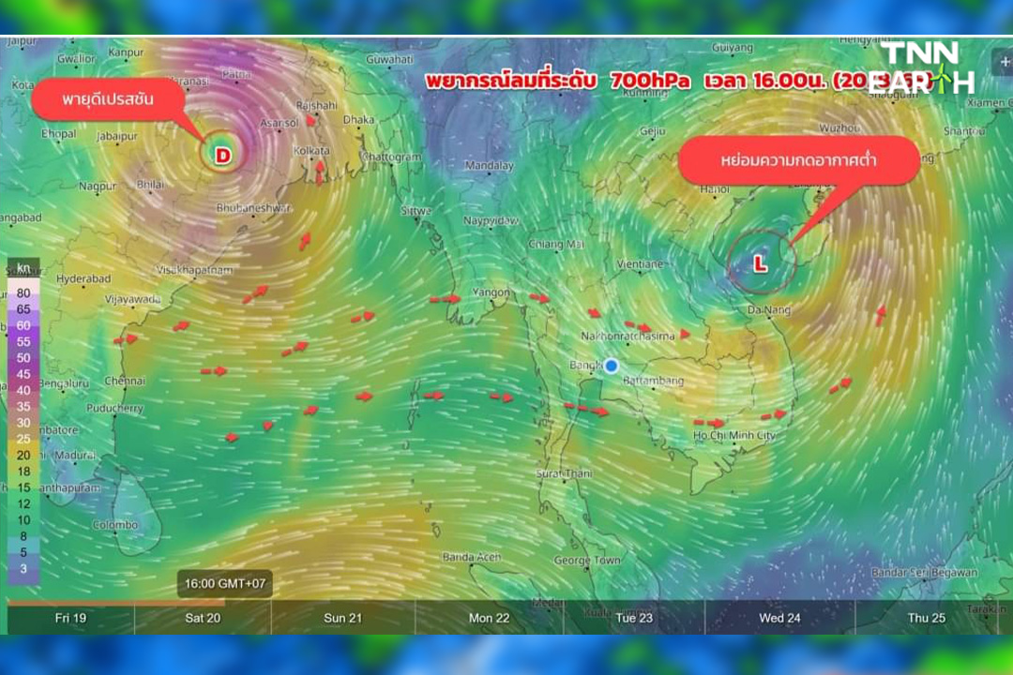Click the Vientiane city label

640,264
